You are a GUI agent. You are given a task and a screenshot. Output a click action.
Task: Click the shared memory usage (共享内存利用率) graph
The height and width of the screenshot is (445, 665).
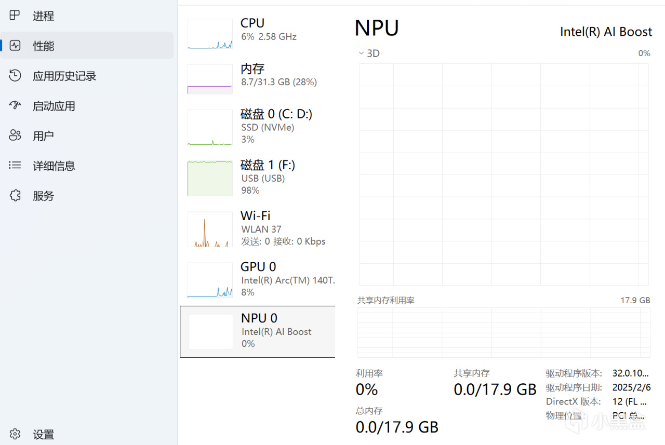(503, 332)
